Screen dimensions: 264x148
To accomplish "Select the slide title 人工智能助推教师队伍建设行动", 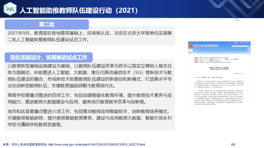I will click(66, 10).
